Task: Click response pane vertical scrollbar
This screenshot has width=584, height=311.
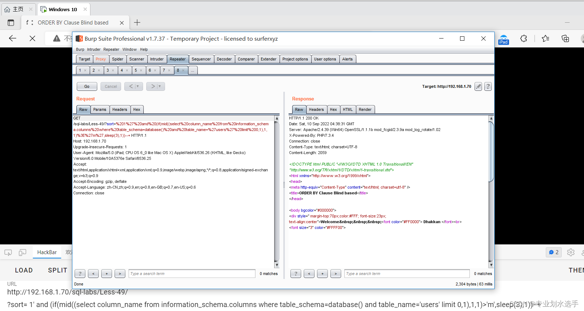Action: click(491, 191)
